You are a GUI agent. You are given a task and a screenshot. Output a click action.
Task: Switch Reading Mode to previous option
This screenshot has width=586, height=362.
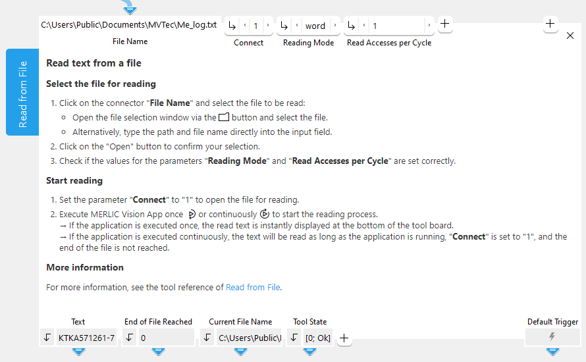click(x=297, y=26)
